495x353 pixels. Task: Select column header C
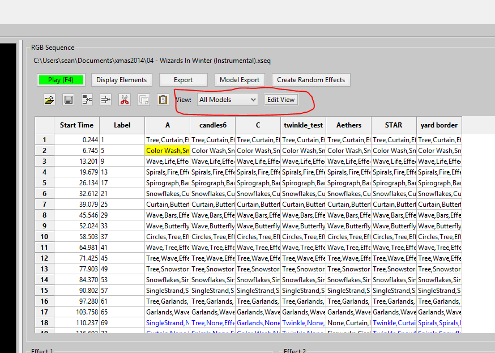(x=258, y=125)
